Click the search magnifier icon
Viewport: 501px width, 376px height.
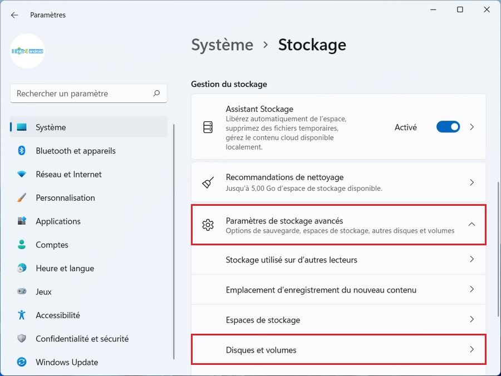click(157, 93)
